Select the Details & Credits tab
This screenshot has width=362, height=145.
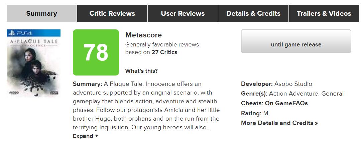pyautogui.click(x=253, y=14)
